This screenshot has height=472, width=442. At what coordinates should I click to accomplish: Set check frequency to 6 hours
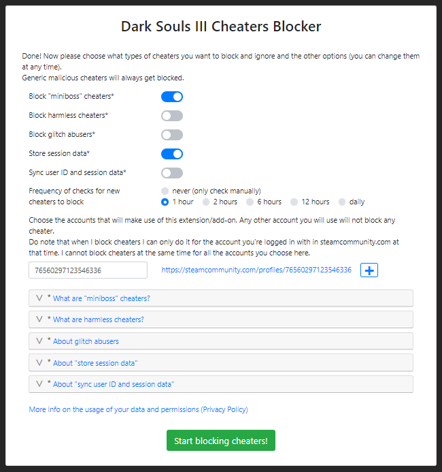[250, 202]
